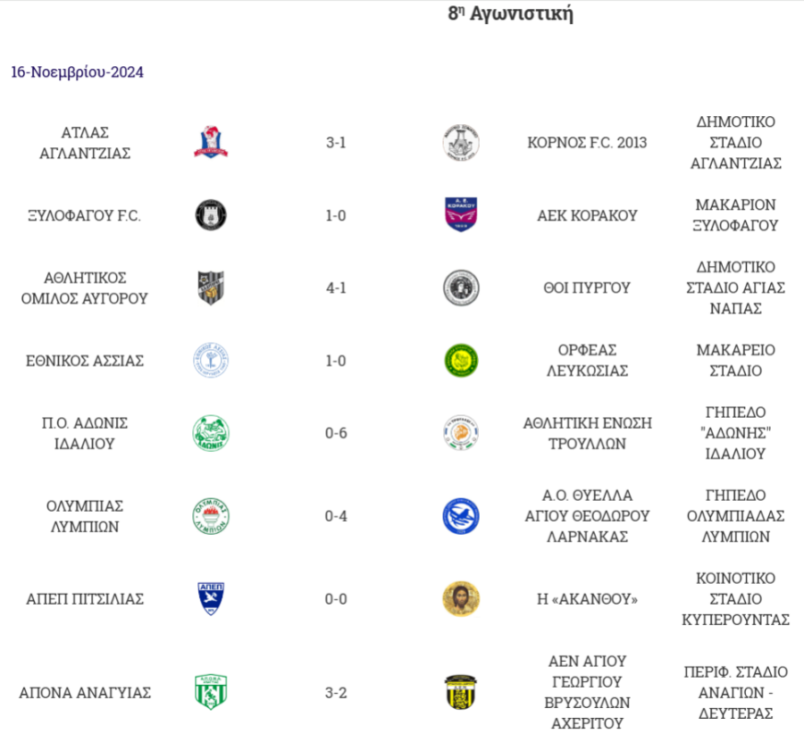Screen dimensions: 804x742
Task: Click the ΚΟΡΝΟΣ F.C. 2013 team logo
Action: coord(461,142)
